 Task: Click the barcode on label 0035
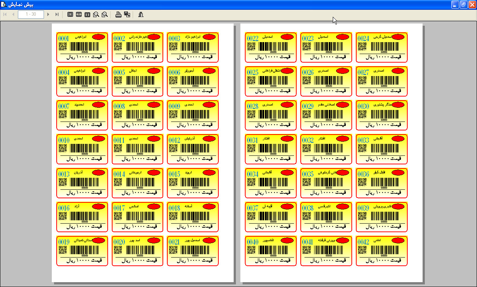[329, 182]
